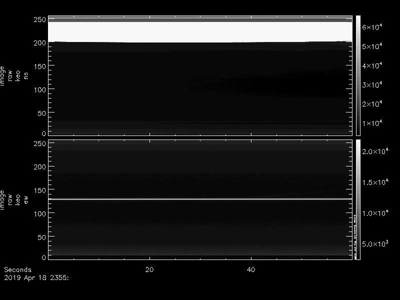Click the ew keogram grayscale colorbar
The height and width of the screenshot is (300, 400).
(x=358, y=199)
